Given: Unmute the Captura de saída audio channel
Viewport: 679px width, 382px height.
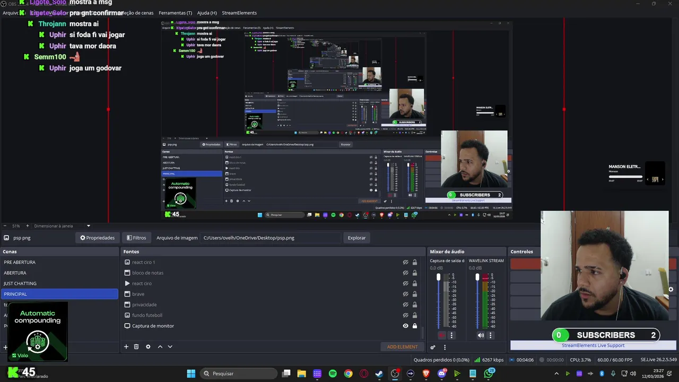Looking at the screenshot, I should (x=442, y=335).
